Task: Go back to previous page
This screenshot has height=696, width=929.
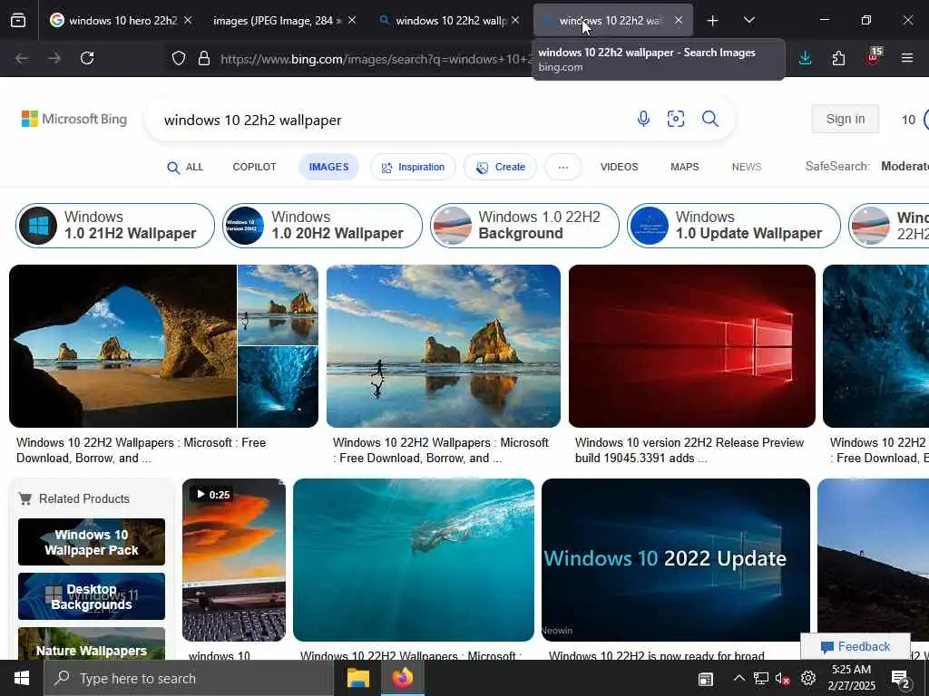Action: point(22,58)
